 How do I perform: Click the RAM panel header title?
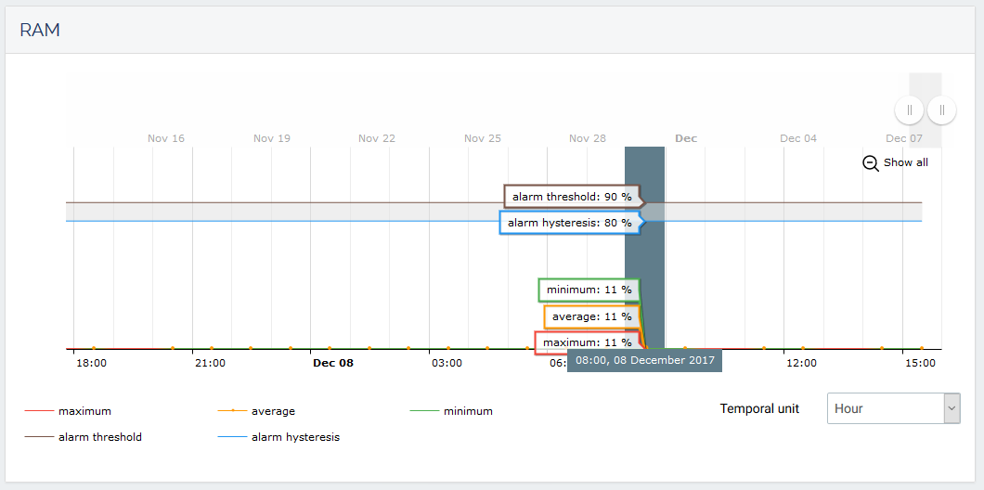pos(40,30)
